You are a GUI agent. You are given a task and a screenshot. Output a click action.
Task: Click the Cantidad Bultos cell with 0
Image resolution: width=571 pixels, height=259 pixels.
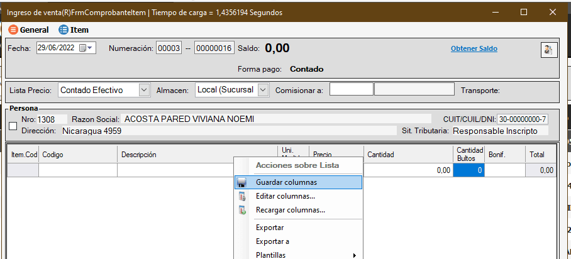point(468,170)
